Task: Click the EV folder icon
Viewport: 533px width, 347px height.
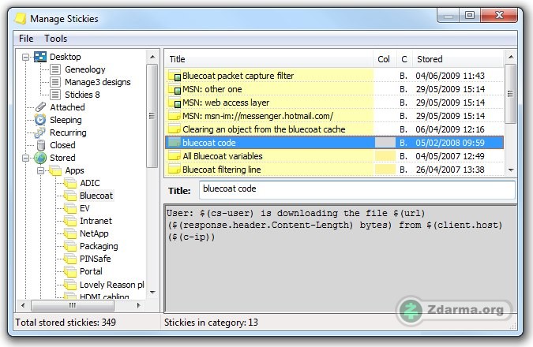Action: coord(70,208)
